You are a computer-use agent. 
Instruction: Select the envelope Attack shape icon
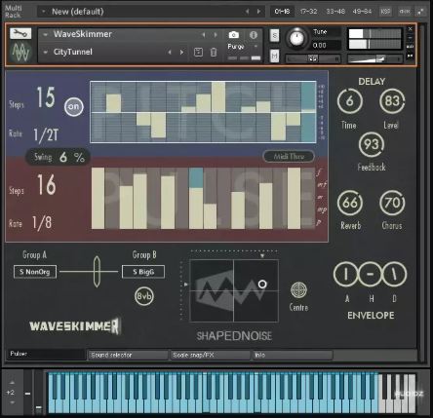point(346,275)
